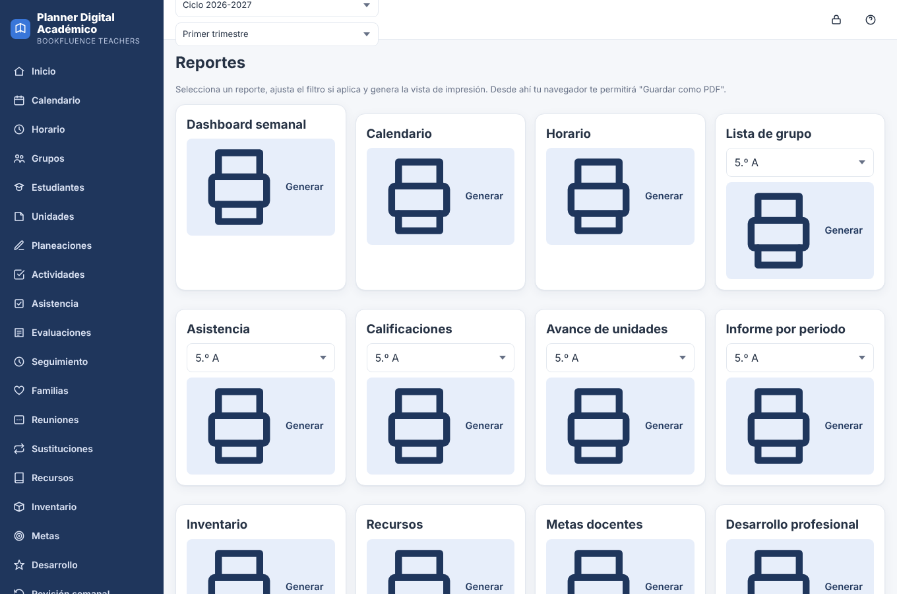Click the Familias heart icon in sidebar
The height and width of the screenshot is (594, 897).
(19, 391)
